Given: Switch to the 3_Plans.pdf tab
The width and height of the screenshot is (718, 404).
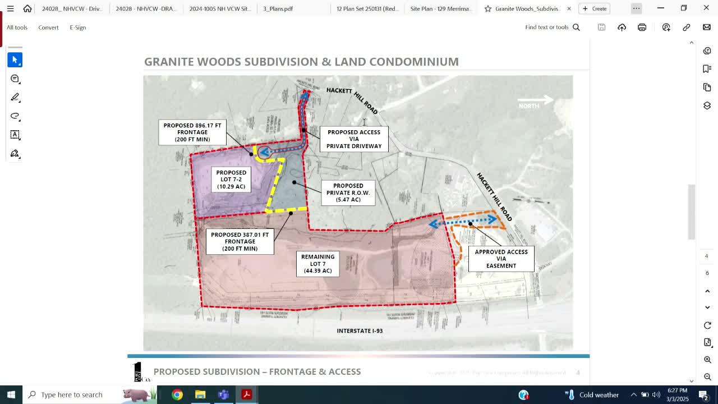Looking at the screenshot, I should pyautogui.click(x=278, y=8).
